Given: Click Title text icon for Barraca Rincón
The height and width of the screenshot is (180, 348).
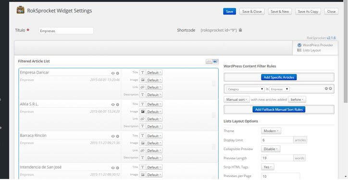Looking at the screenshot, I should point(142,136).
